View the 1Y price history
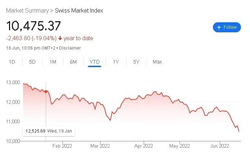 [116, 62]
